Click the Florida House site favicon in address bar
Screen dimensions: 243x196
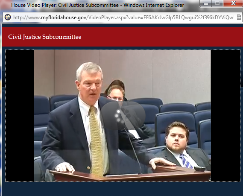click(8, 17)
